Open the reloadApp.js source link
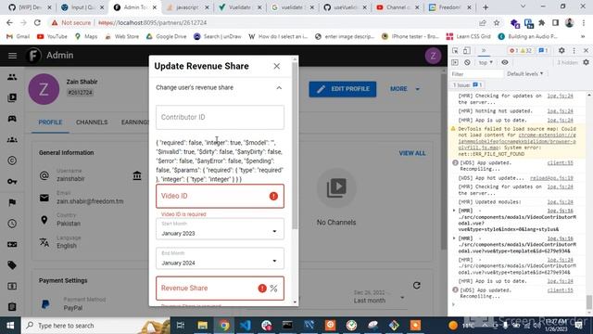The height and width of the screenshot is (334, 593). pos(551,178)
